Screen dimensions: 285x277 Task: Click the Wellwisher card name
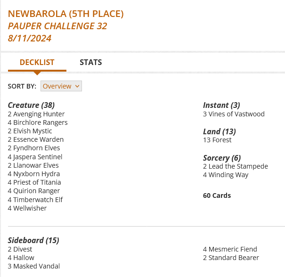point(30,208)
